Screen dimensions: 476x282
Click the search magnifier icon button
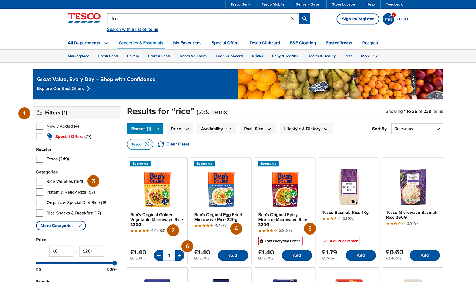[x=304, y=19]
